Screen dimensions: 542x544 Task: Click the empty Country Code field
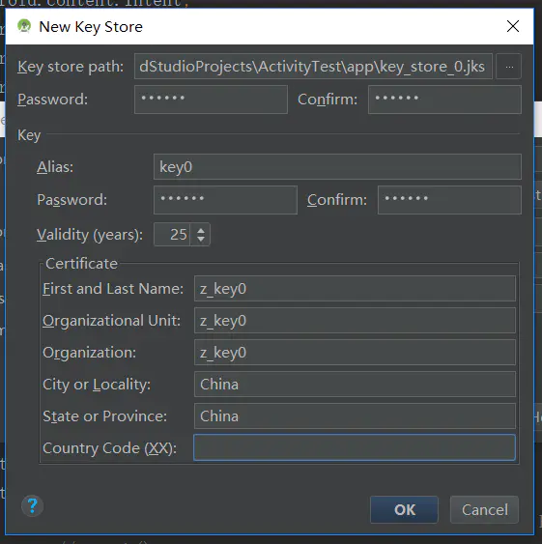(x=355, y=447)
